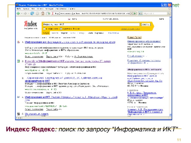Go back with the green Back arrow
The width and height of the screenshot is (191, 143).
click(x=18, y=13)
